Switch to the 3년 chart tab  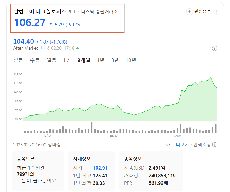coord(115,60)
